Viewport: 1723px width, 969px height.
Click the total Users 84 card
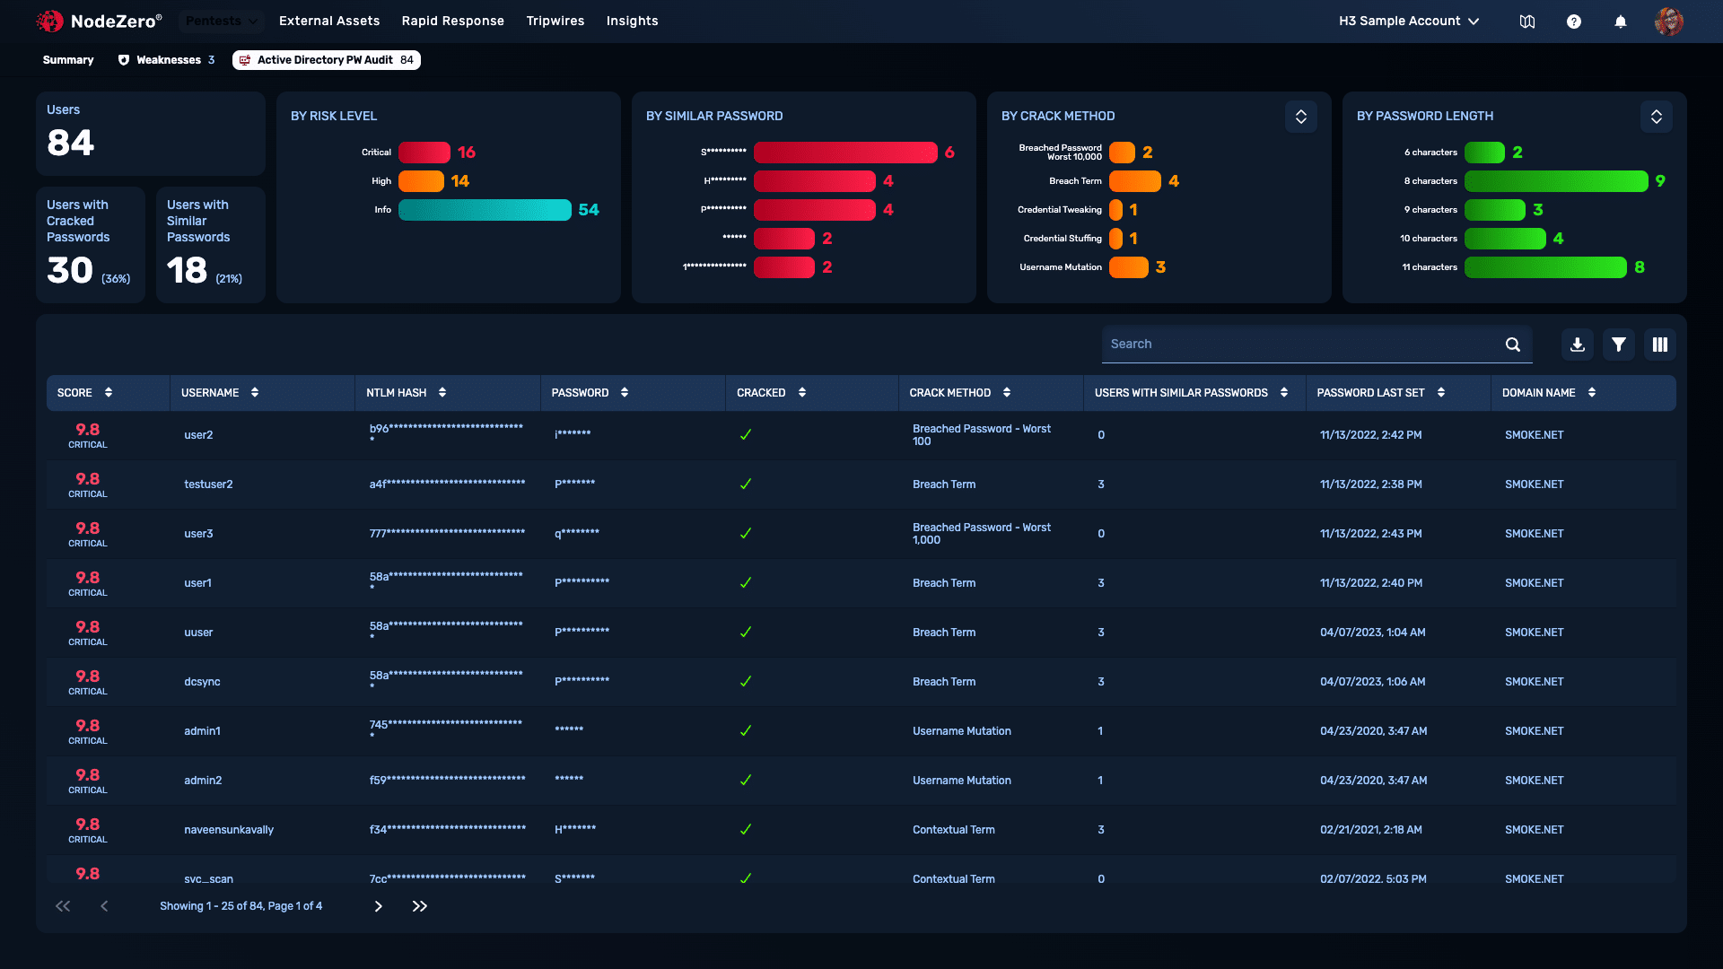(151, 134)
